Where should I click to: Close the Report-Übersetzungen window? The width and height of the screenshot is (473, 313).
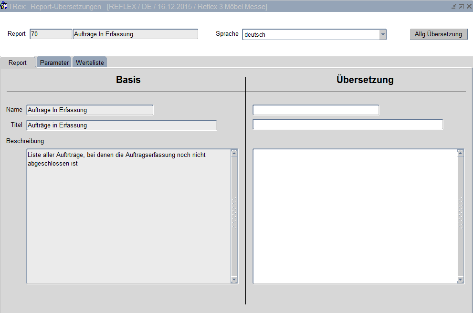coord(468,6)
